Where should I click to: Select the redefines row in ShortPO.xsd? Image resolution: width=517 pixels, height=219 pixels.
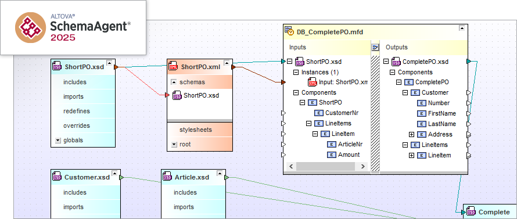[83, 111]
